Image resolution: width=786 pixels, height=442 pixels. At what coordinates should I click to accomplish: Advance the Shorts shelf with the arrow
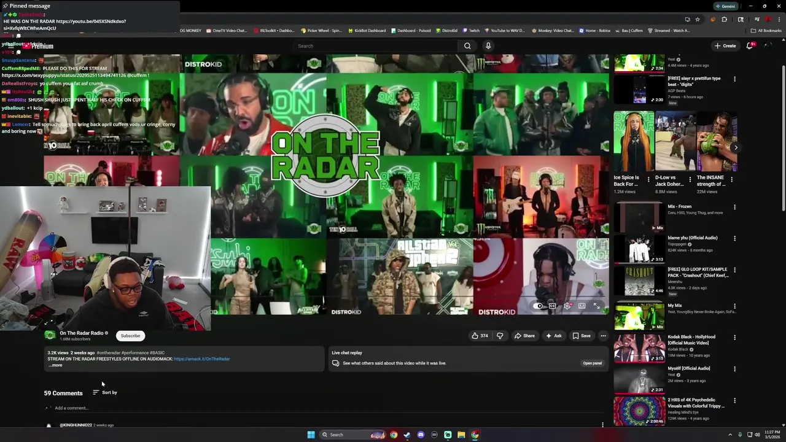click(736, 147)
